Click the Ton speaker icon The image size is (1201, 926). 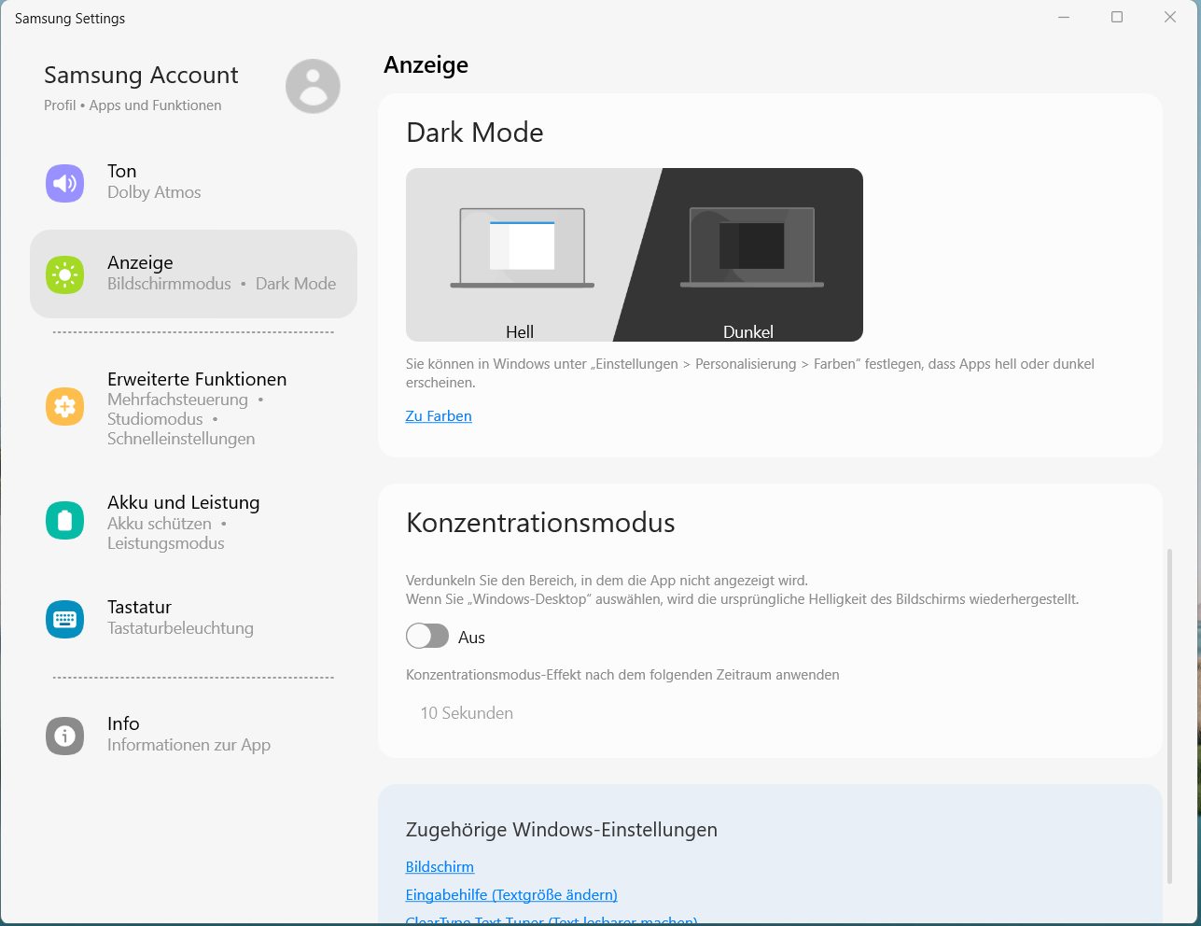point(64,182)
